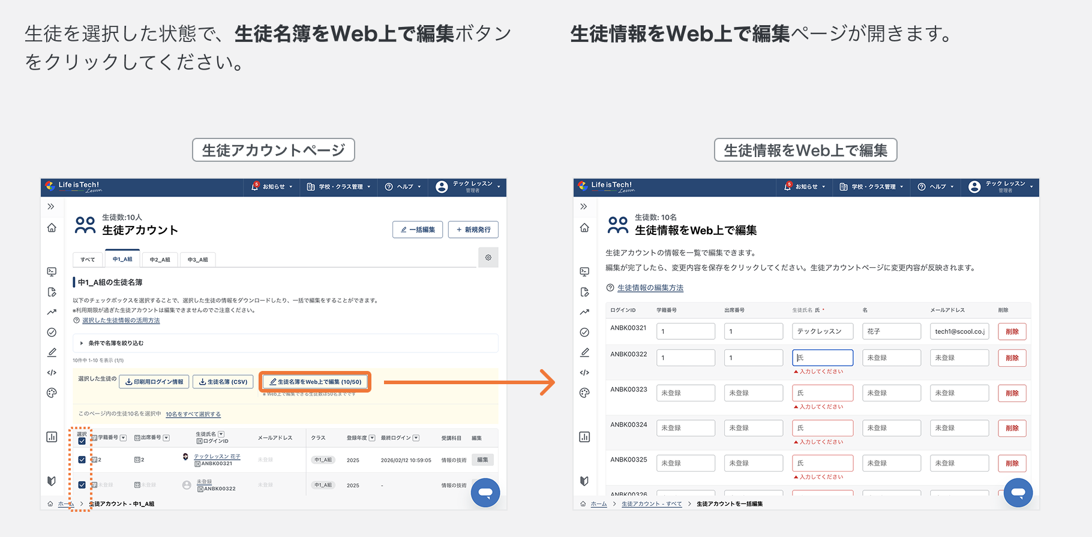
Task: Open the 最終ログイン column sort dropdown
Action: click(x=416, y=438)
